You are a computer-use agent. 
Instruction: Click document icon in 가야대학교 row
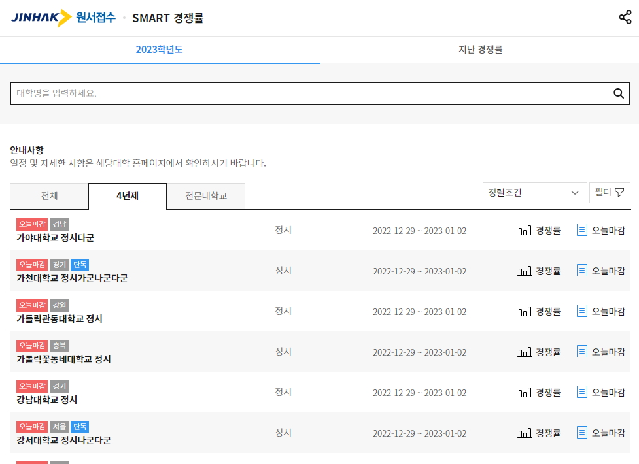(x=582, y=230)
